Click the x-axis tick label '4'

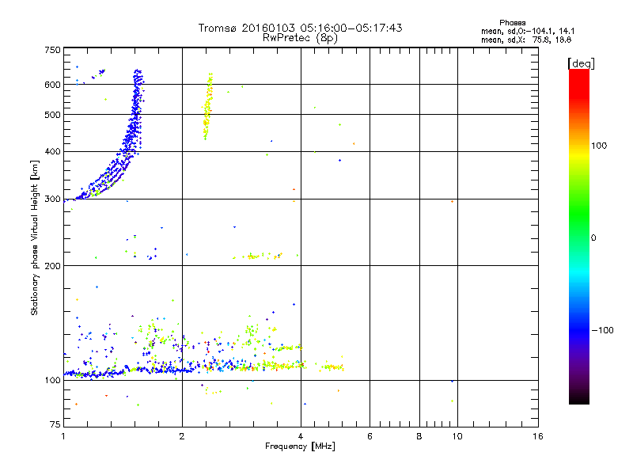[x=301, y=436]
